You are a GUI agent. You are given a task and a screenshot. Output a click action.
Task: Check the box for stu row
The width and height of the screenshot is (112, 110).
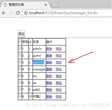point(20,75)
